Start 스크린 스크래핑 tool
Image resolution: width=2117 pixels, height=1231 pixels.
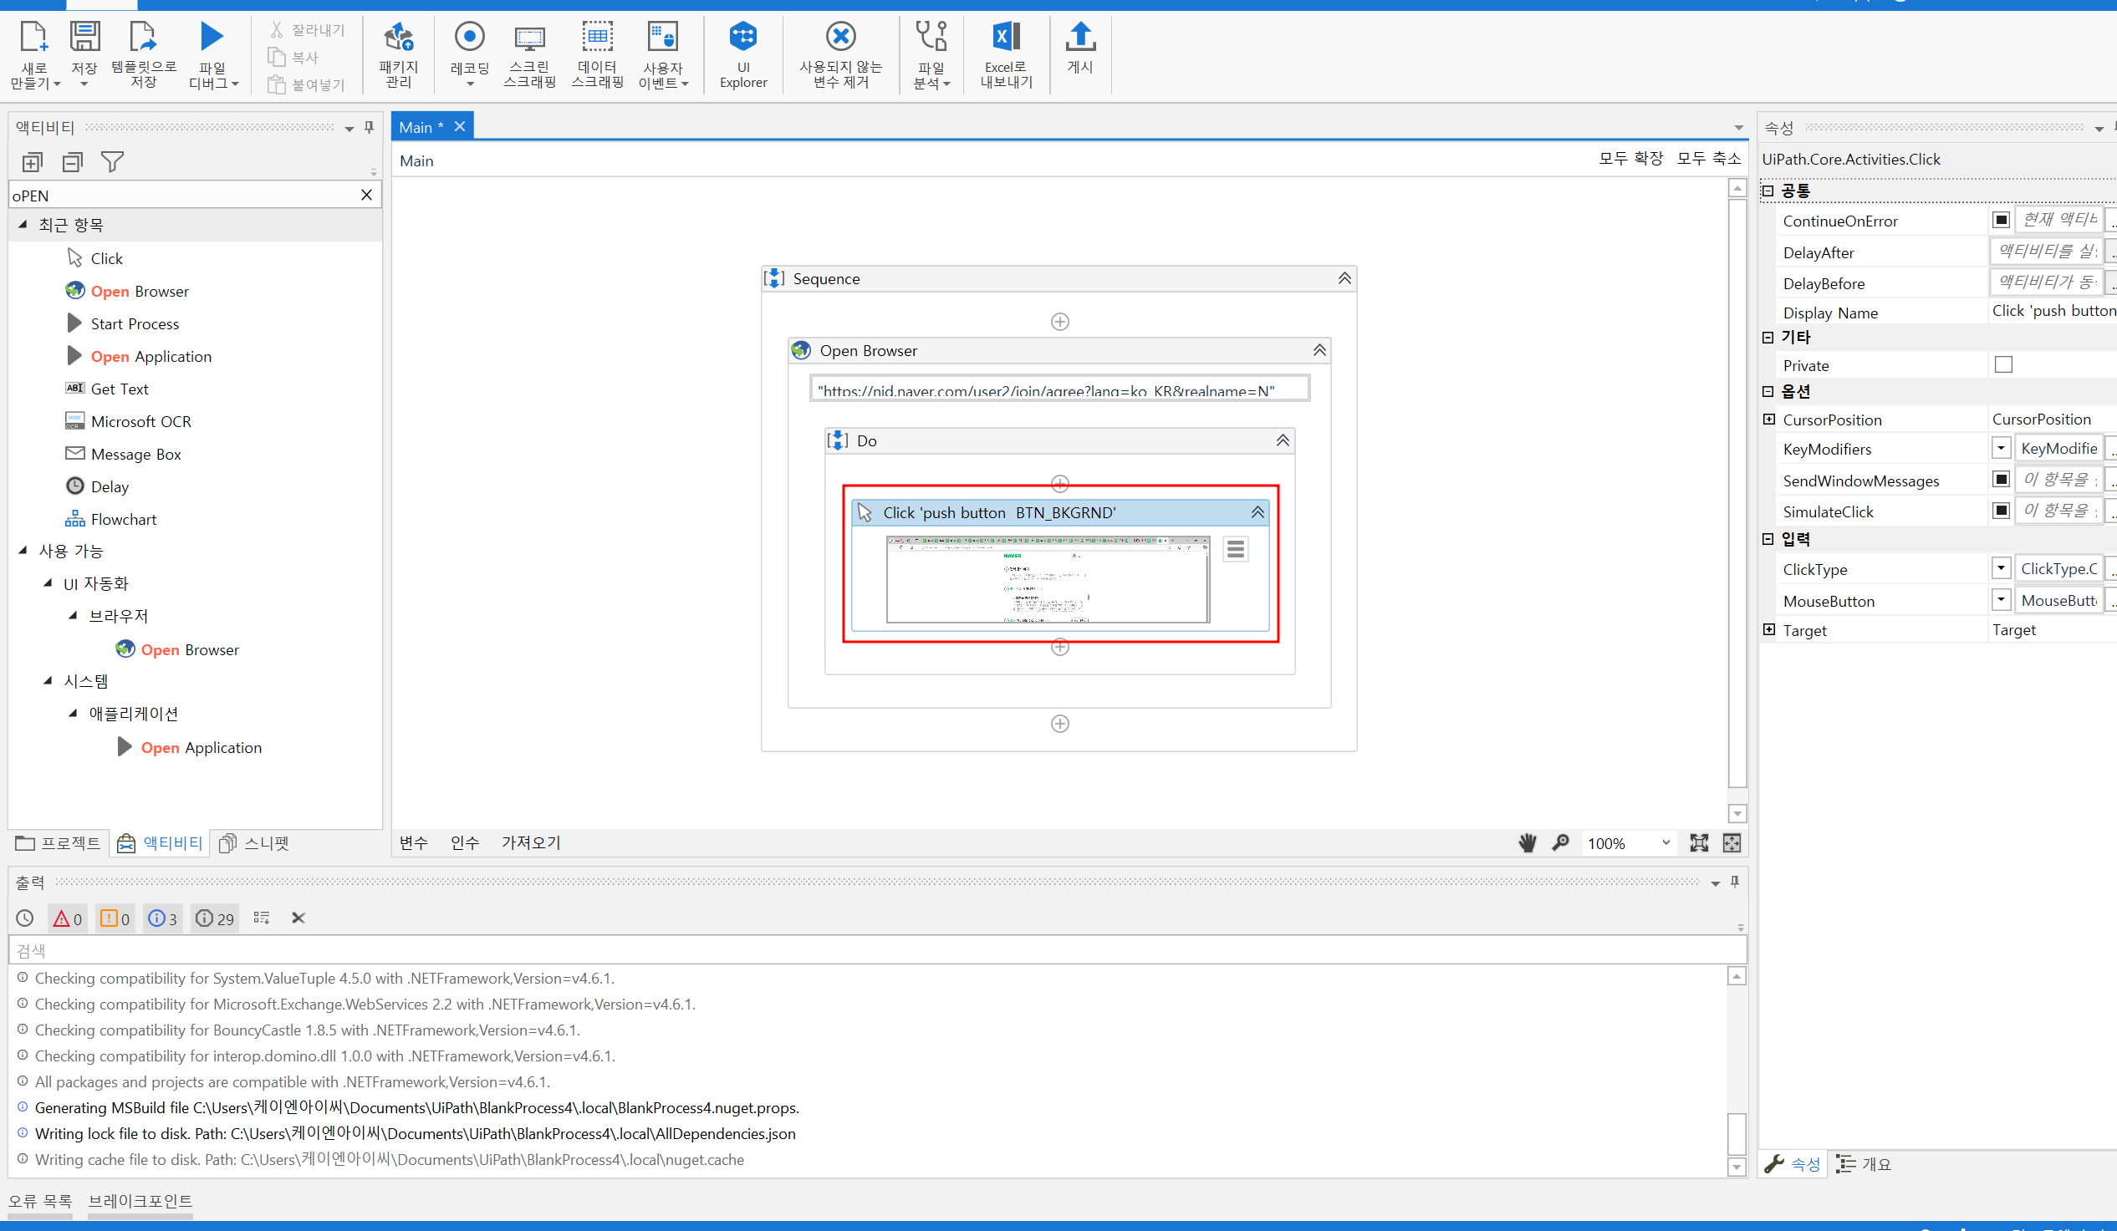tap(529, 53)
